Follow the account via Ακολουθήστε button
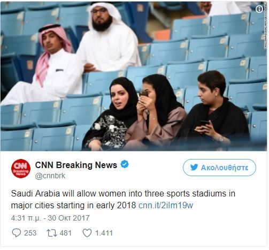The height and width of the screenshot is (250, 269). coord(219,168)
